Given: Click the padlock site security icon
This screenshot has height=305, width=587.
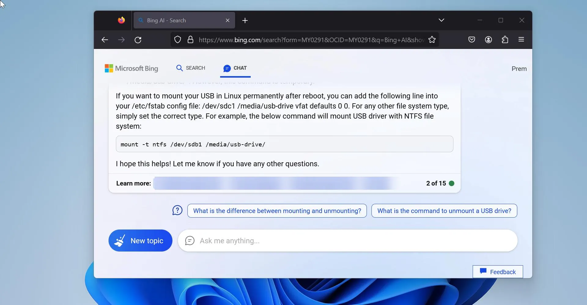Looking at the screenshot, I should click(190, 40).
